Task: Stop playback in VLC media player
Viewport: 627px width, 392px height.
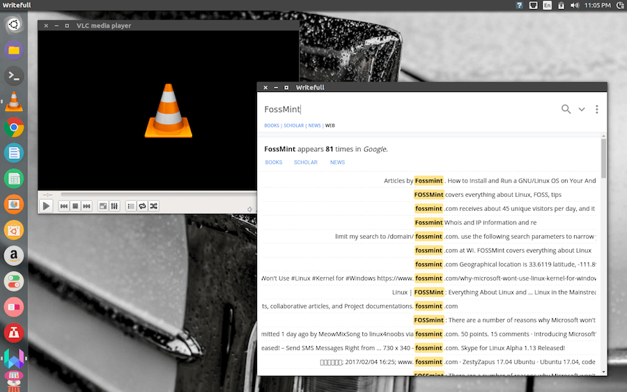Action: [x=75, y=206]
